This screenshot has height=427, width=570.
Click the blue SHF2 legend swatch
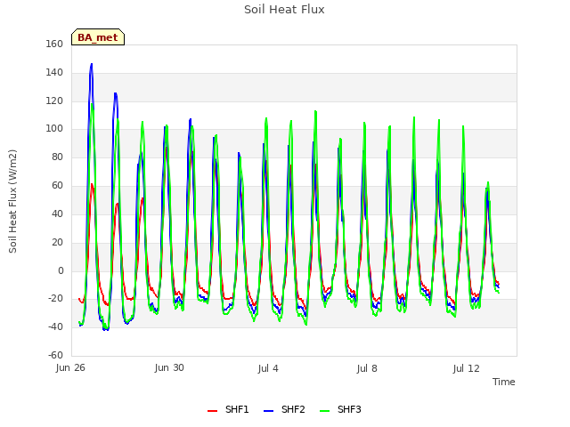tap(268, 411)
